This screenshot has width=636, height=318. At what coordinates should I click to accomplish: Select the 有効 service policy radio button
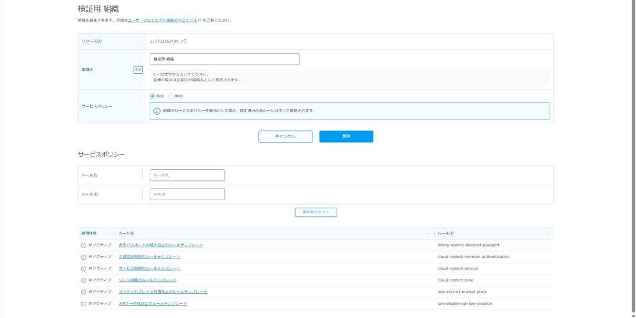pyautogui.click(x=153, y=96)
